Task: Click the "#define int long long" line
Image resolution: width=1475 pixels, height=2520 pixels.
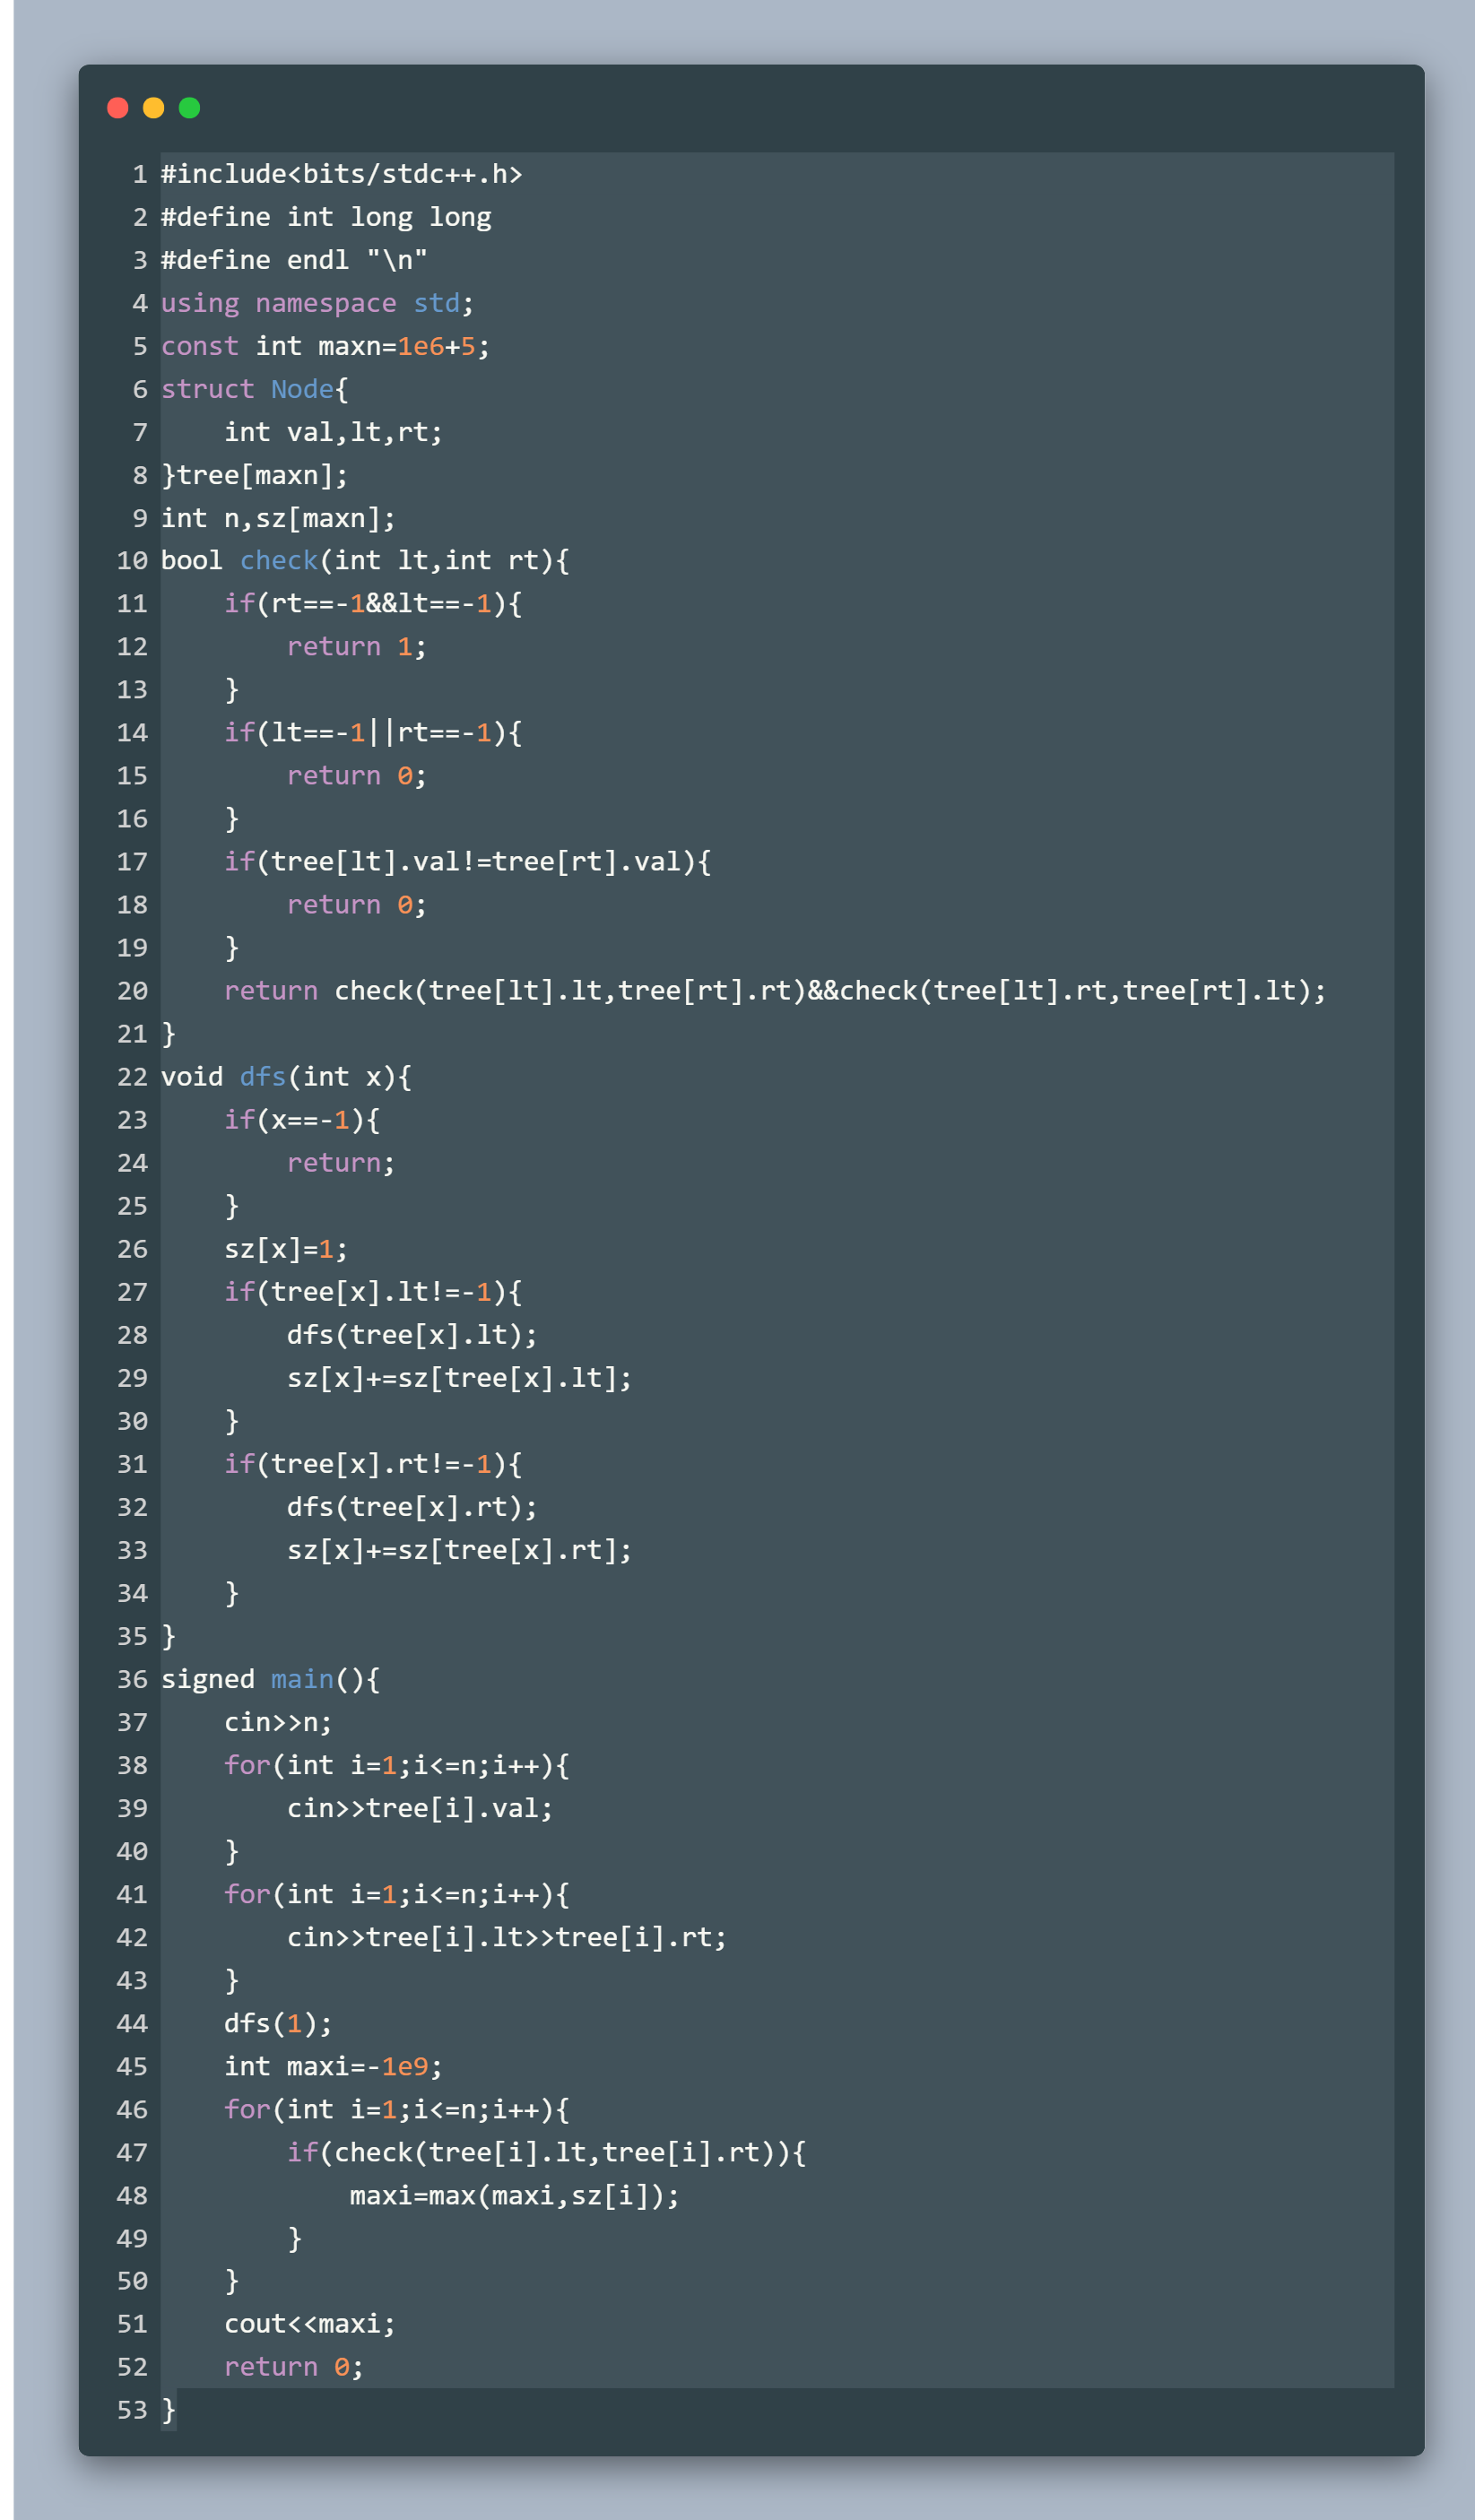Action: [x=326, y=217]
